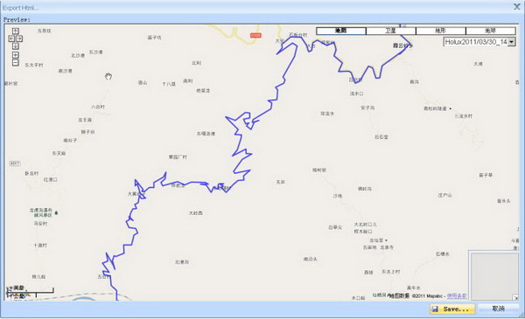Viewport: 525px width, 319px height.
Task: Close the Export Html dialog
Action: click(517, 7)
